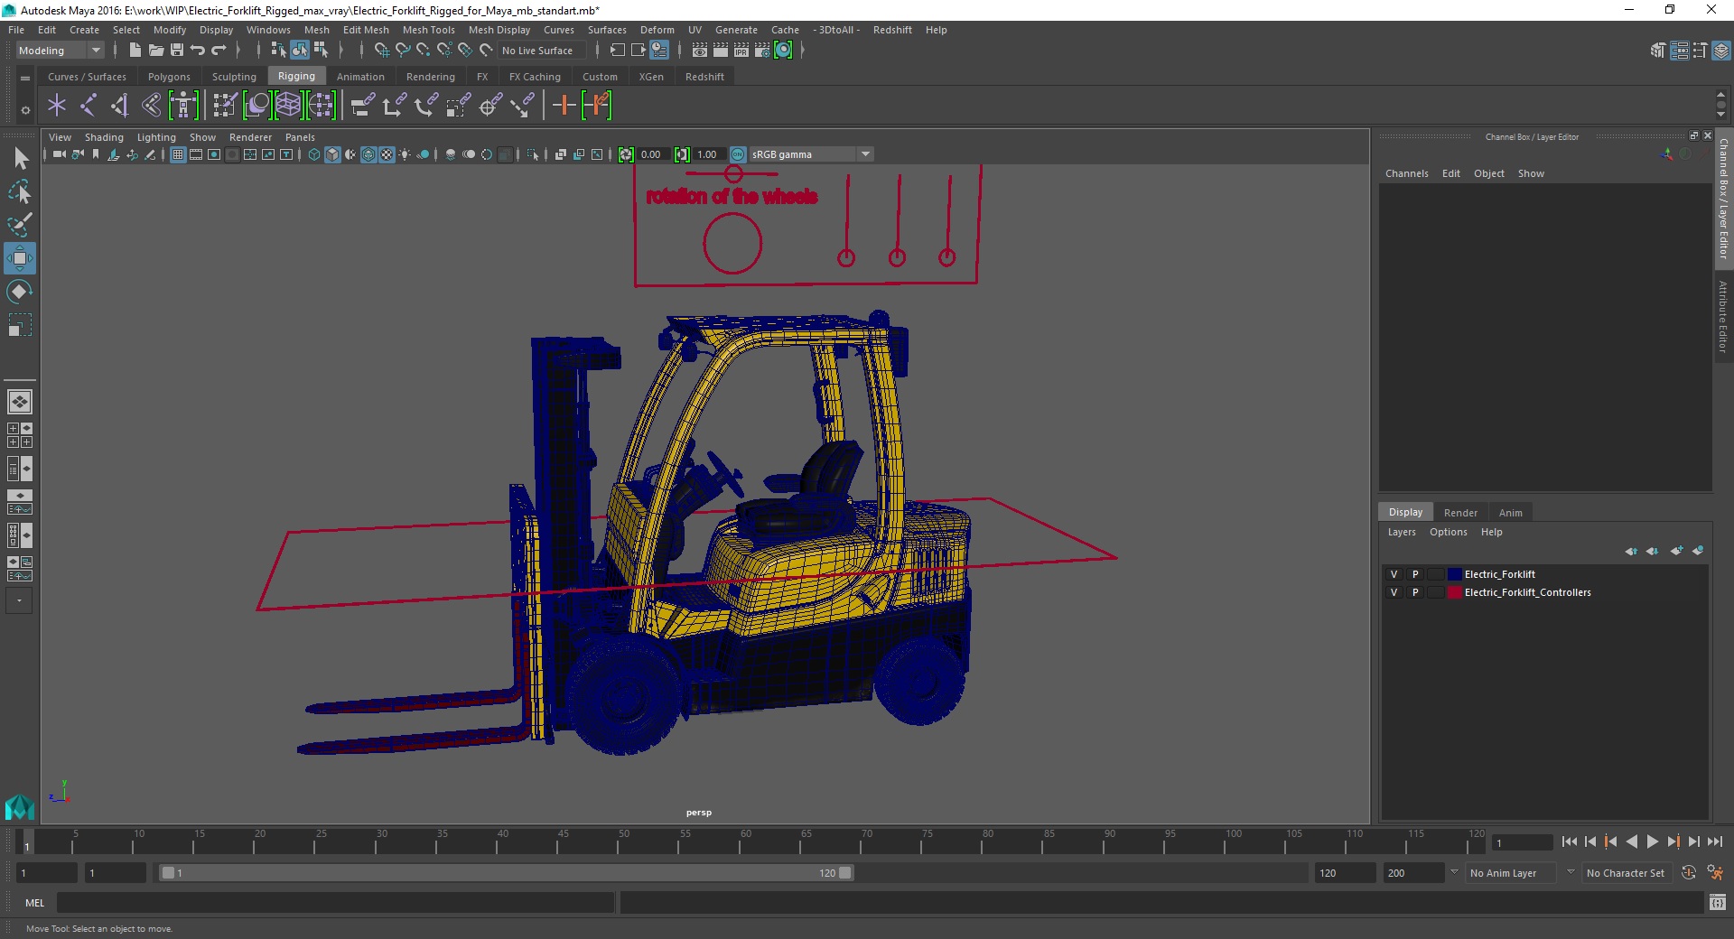Select the arrow Select Tool in toolbox
This screenshot has height=939, width=1734.
(x=20, y=159)
